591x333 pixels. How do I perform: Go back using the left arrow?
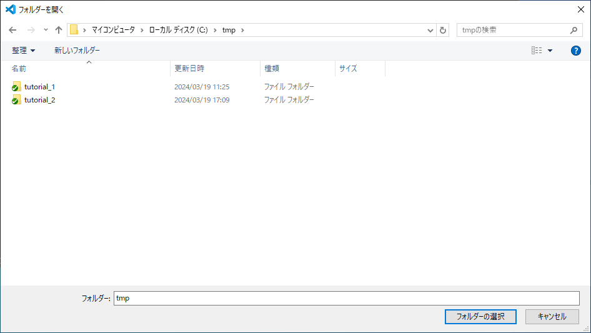(12, 30)
